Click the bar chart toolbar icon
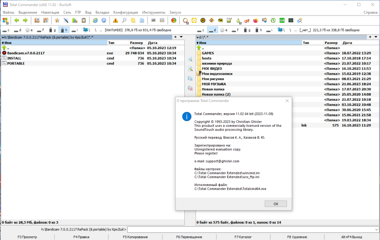Viewport: 380px width, 240px height. tap(75, 21)
